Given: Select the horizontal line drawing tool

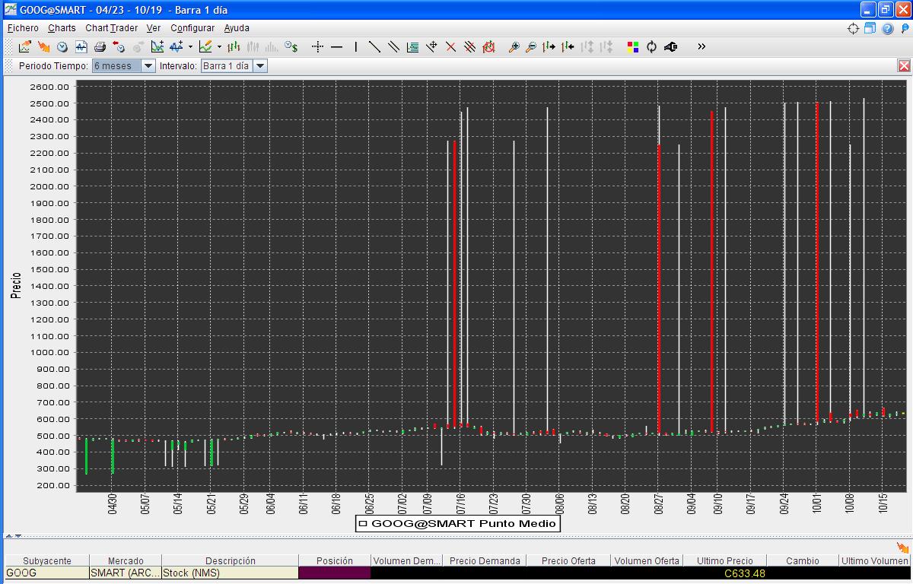Looking at the screenshot, I should pos(336,47).
